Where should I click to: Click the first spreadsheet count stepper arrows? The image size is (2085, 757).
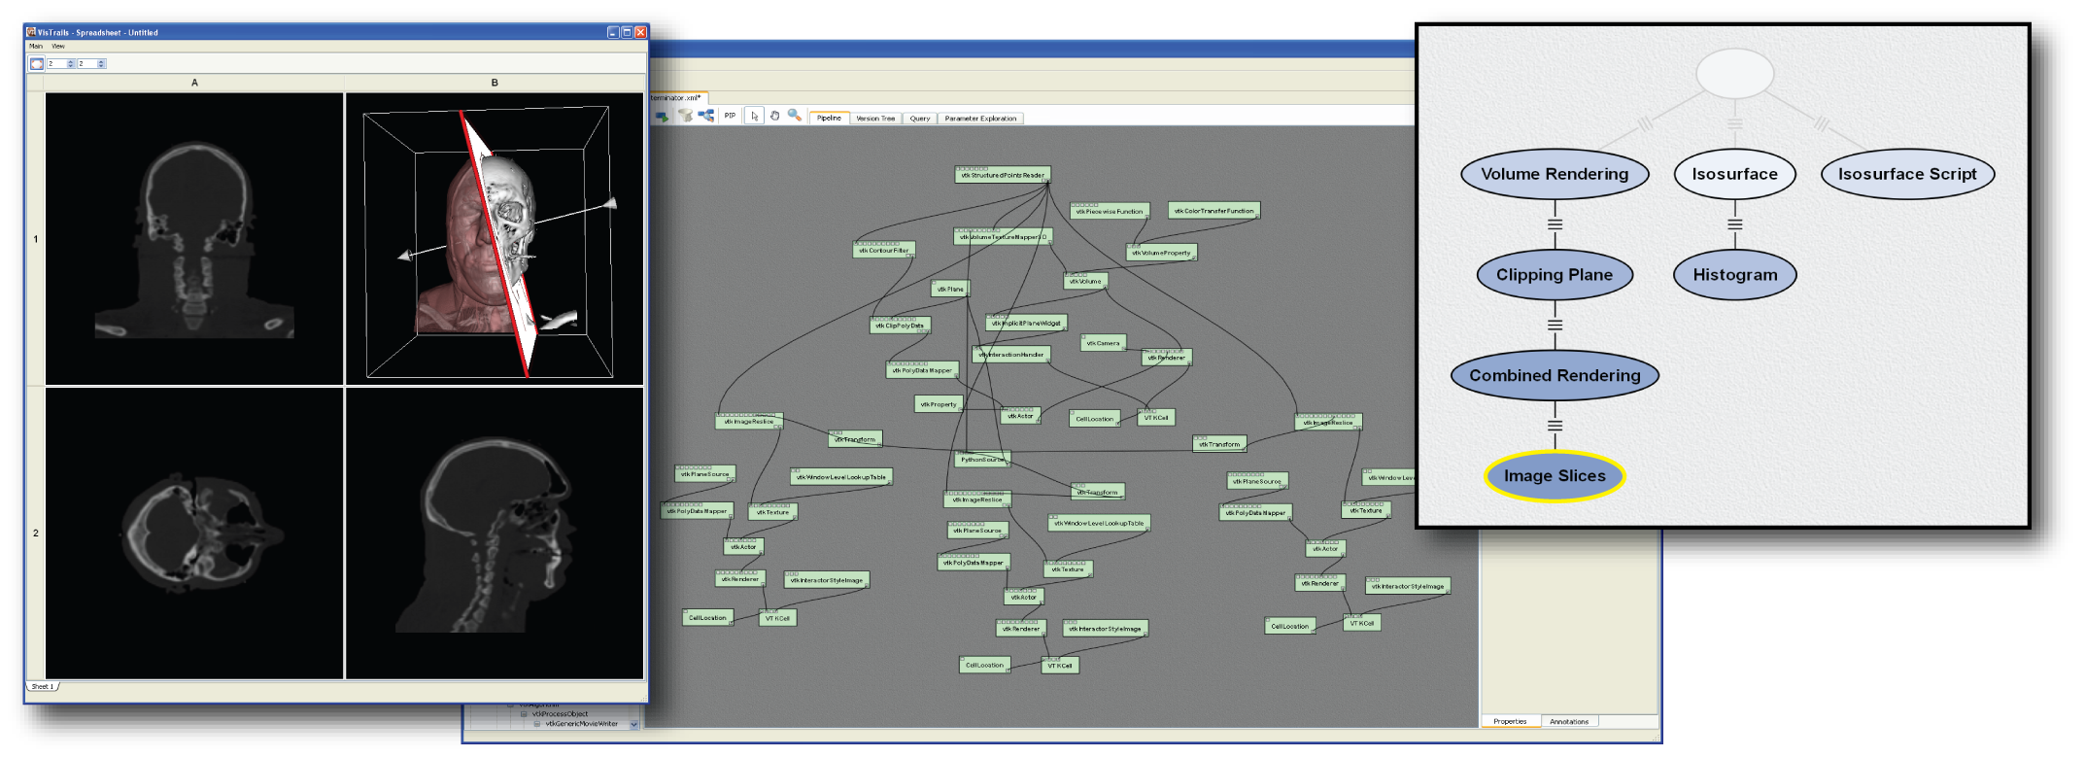[x=71, y=64]
